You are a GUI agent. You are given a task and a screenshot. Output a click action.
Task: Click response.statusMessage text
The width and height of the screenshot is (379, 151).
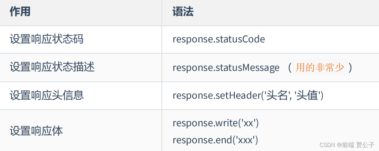click(x=226, y=68)
